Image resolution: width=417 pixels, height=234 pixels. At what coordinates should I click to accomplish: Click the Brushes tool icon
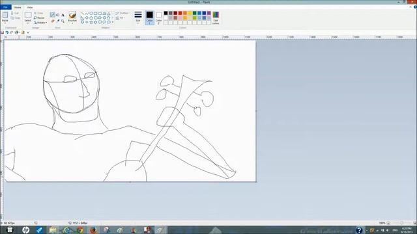[x=72, y=15]
